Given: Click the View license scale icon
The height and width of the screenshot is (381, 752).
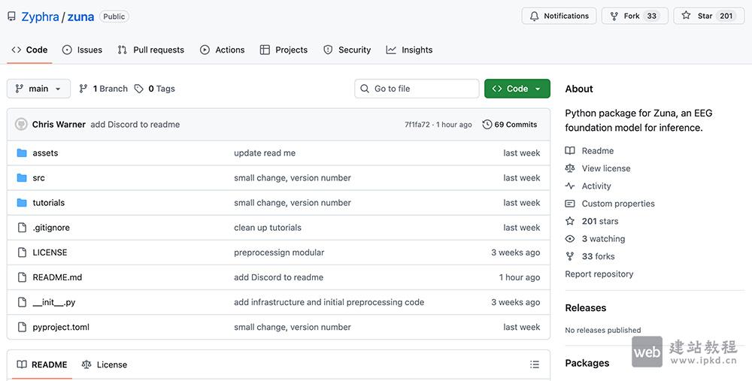Looking at the screenshot, I should point(570,168).
